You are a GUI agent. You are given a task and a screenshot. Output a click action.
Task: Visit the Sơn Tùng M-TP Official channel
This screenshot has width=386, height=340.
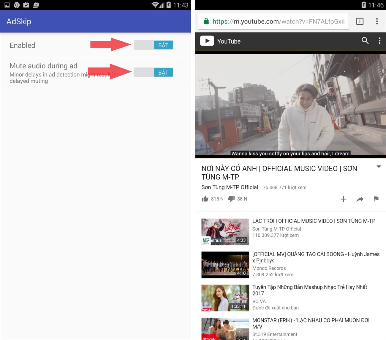(229, 187)
